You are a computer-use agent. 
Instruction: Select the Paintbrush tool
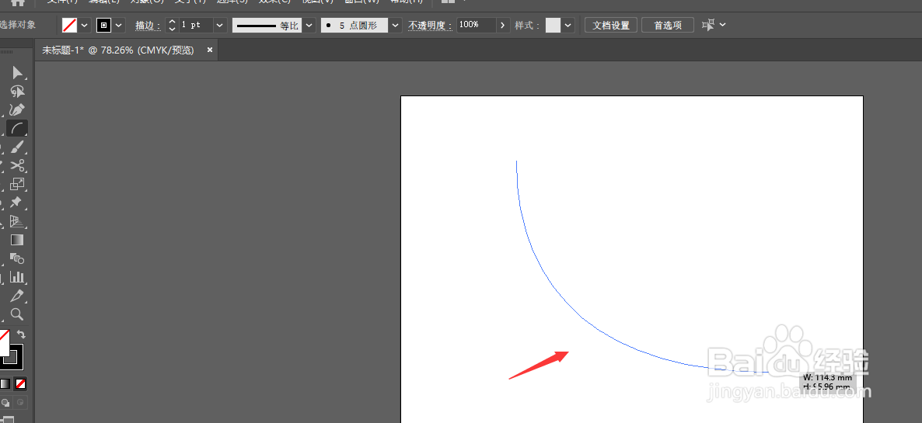pyautogui.click(x=17, y=147)
